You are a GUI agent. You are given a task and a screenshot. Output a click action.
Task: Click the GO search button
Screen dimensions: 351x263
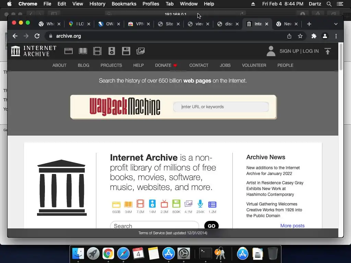tap(211, 225)
